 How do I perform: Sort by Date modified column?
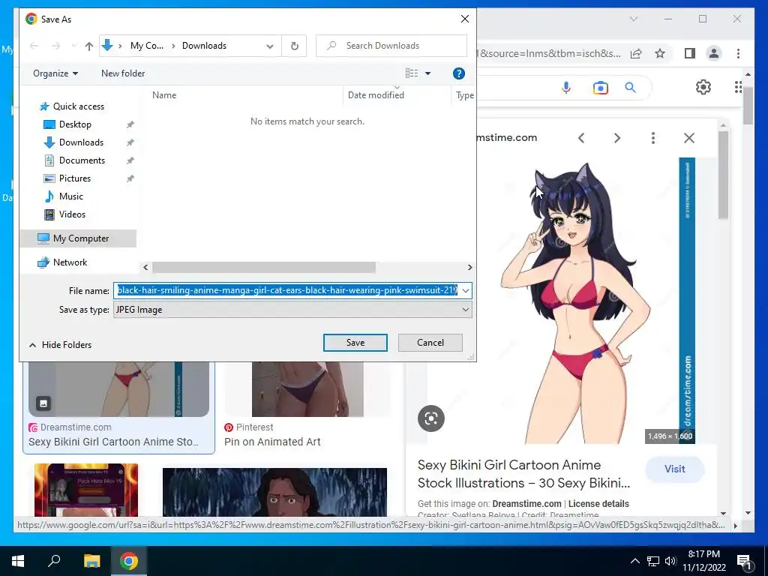click(x=376, y=95)
